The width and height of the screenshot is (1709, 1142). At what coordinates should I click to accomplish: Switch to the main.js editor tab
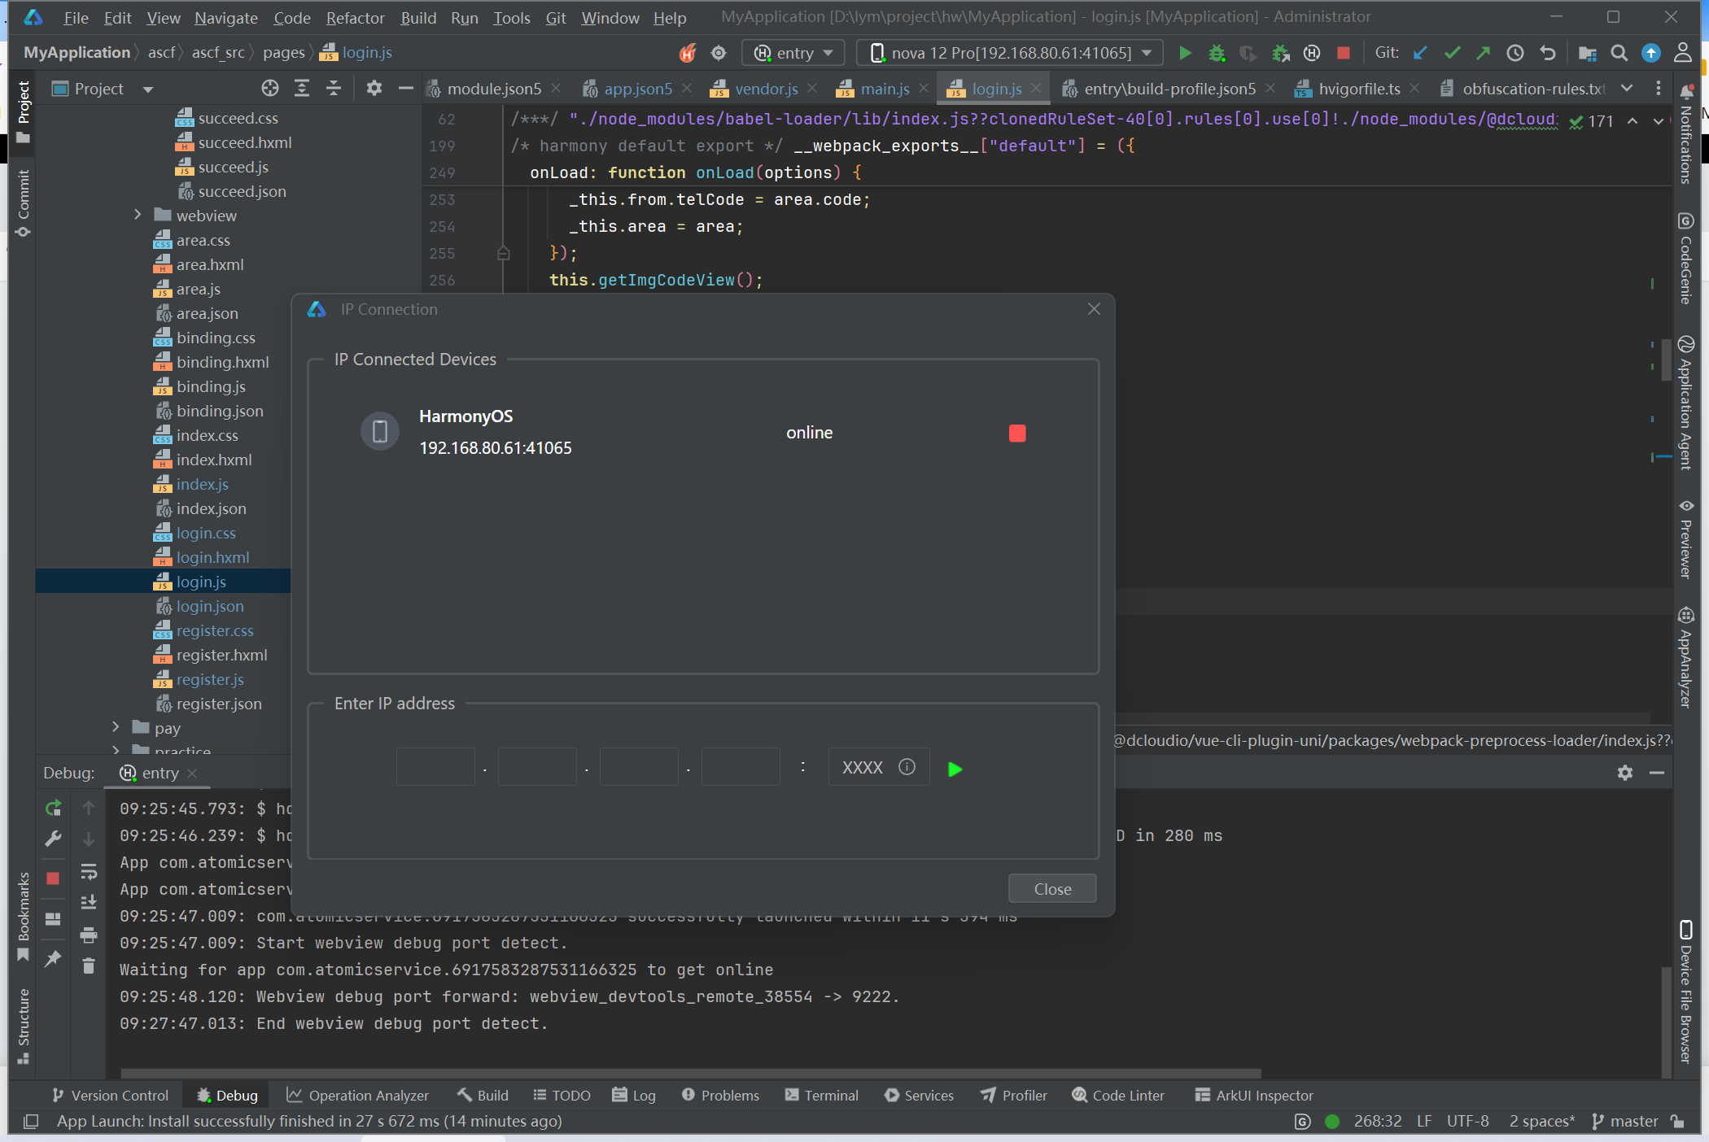884,89
